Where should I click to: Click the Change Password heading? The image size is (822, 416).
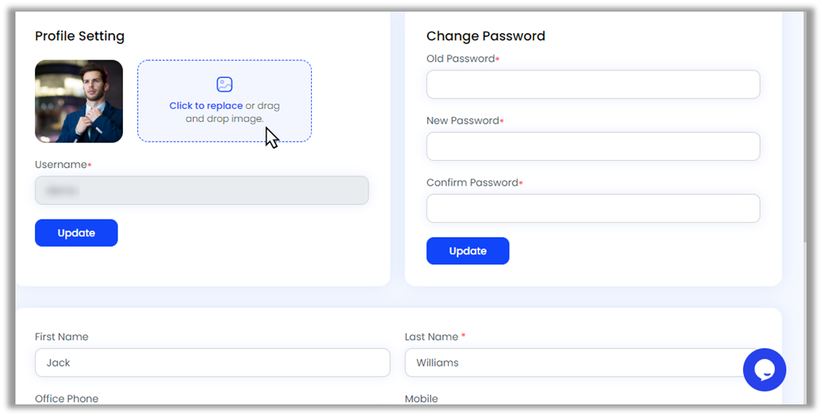point(485,36)
